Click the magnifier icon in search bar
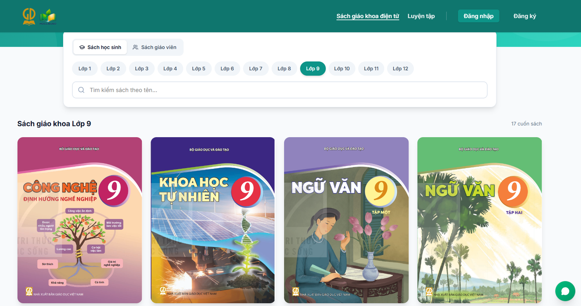The width and height of the screenshot is (581, 306). click(x=81, y=90)
